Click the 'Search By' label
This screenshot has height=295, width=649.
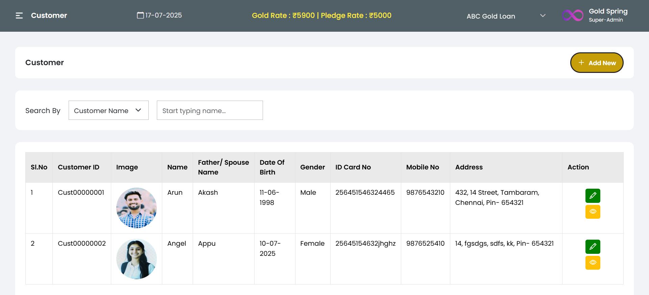43,111
